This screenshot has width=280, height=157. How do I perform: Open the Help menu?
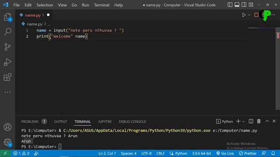tap(119, 5)
